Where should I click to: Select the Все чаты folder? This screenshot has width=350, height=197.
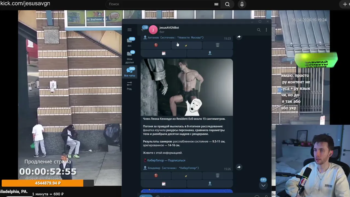coord(130,72)
